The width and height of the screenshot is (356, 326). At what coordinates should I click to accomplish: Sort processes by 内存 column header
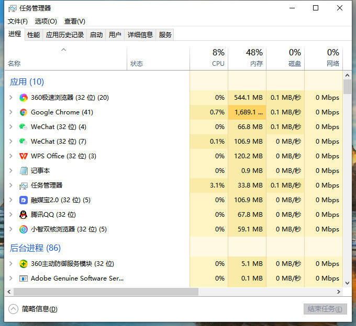coord(247,58)
